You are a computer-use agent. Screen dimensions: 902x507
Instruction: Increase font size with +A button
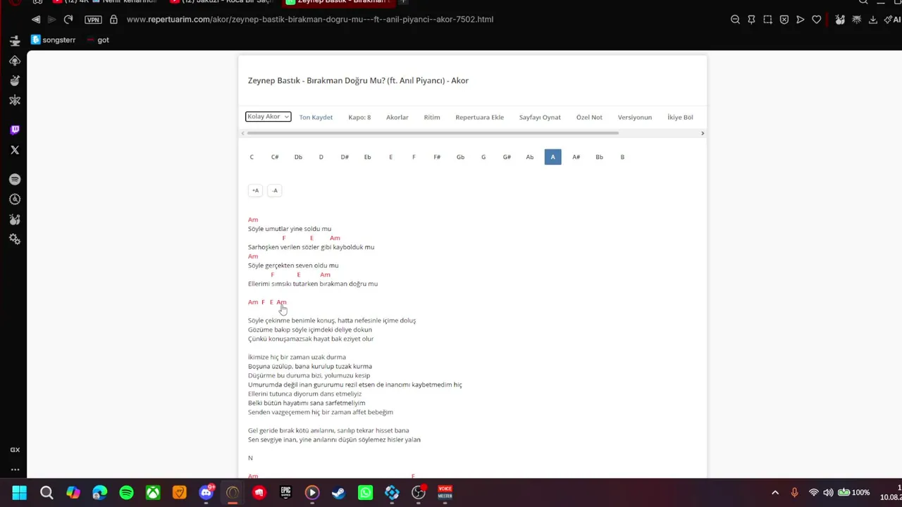click(x=255, y=190)
